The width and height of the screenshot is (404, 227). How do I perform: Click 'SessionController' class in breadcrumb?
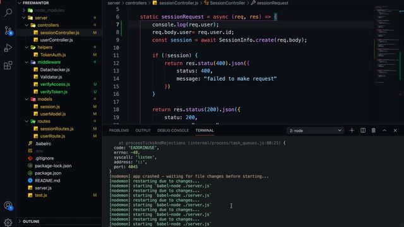[x=227, y=3]
